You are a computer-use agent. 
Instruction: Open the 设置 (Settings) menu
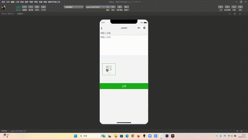pos(40,2)
